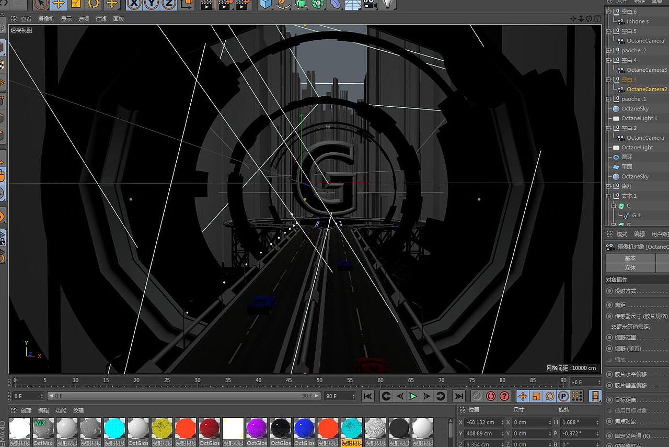The width and height of the screenshot is (669, 447).
Task: Open render to picture viewer icon
Action: coord(225,4)
